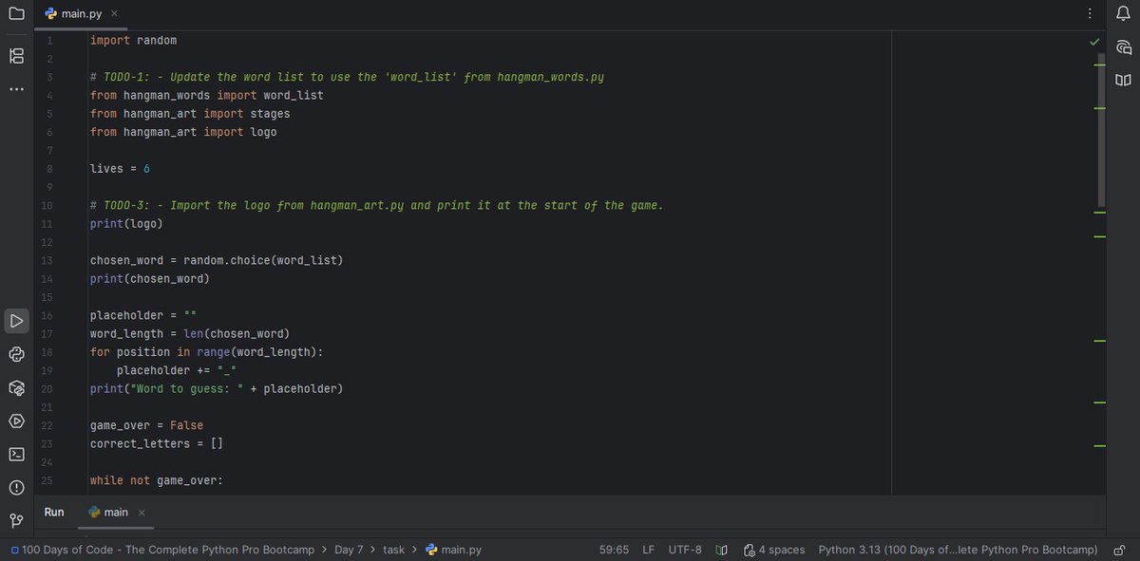This screenshot has height=561, width=1140.
Task: Click the vertical editor scrollbar thumb
Action: point(1101,129)
